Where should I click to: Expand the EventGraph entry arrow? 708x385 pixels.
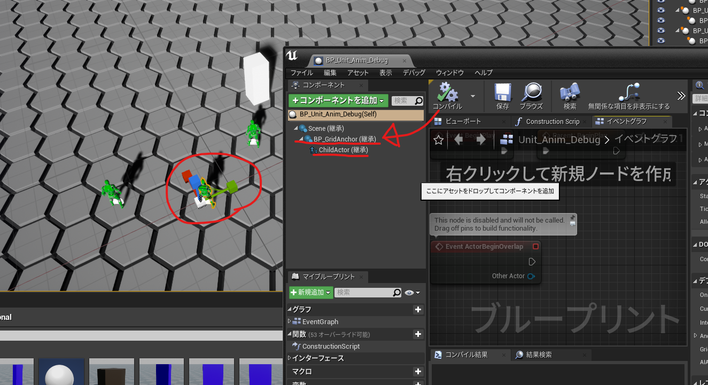click(x=290, y=321)
